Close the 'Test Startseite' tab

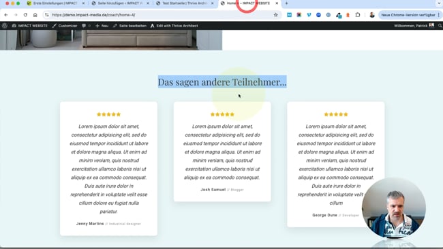pyautogui.click(x=213, y=3)
